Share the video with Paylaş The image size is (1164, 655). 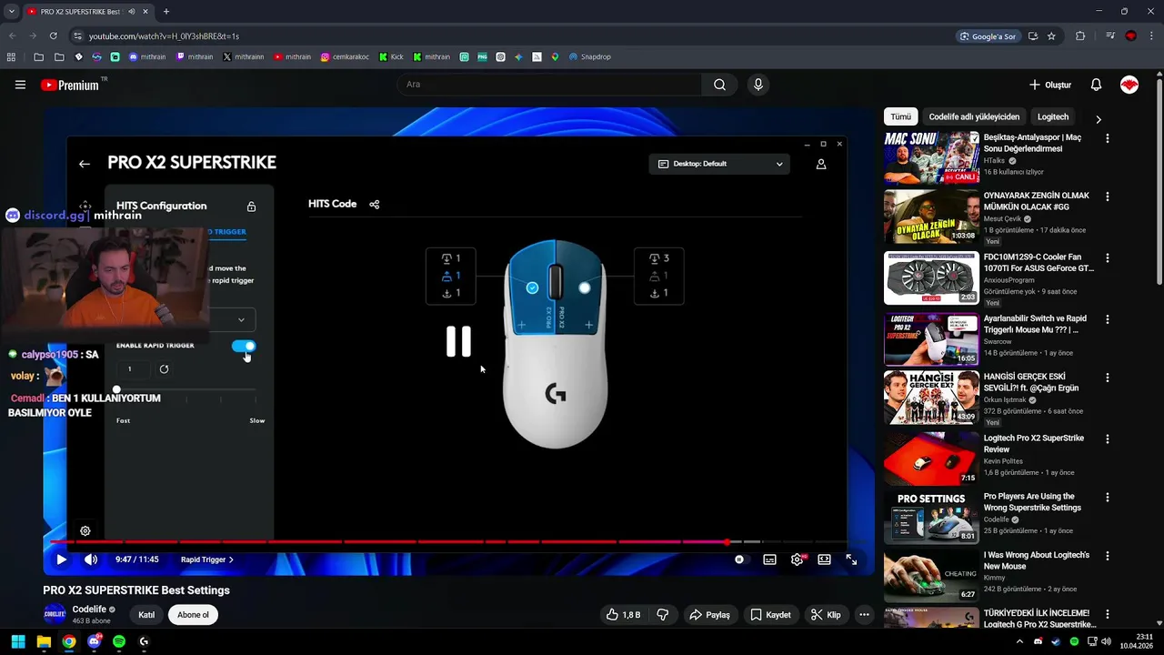tap(710, 615)
